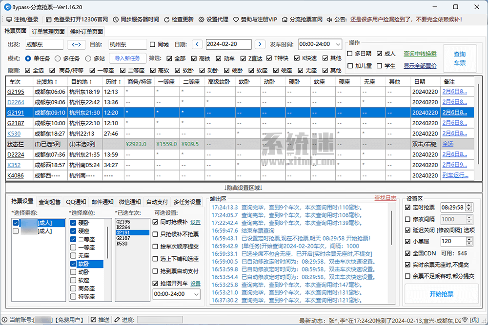Image resolution: width=488 pixels, height=325 pixels.
Task: Adjust the 小黑屋 120 spinner arrows
Action: (x=469, y=241)
